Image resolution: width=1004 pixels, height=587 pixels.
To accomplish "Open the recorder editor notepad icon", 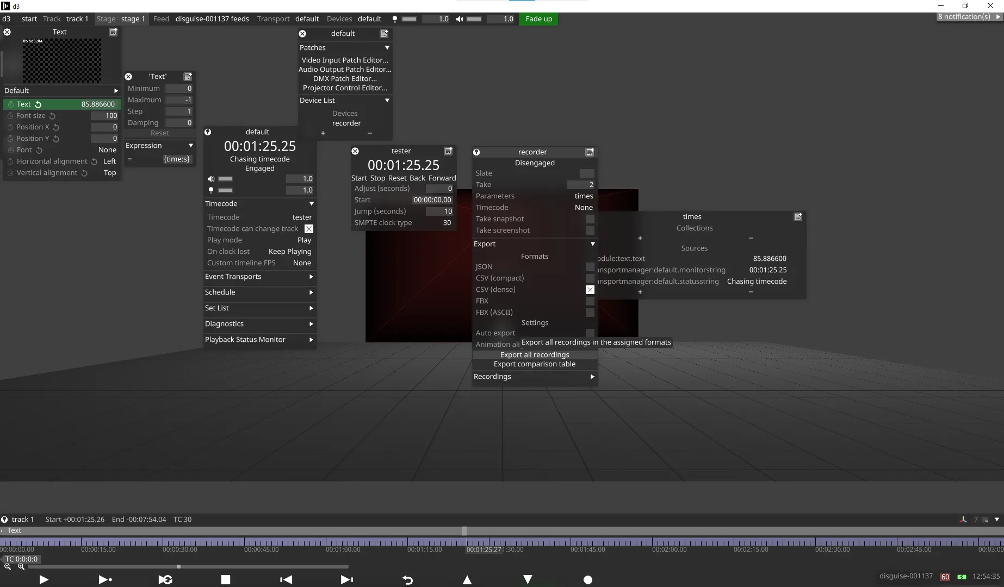I will [590, 152].
